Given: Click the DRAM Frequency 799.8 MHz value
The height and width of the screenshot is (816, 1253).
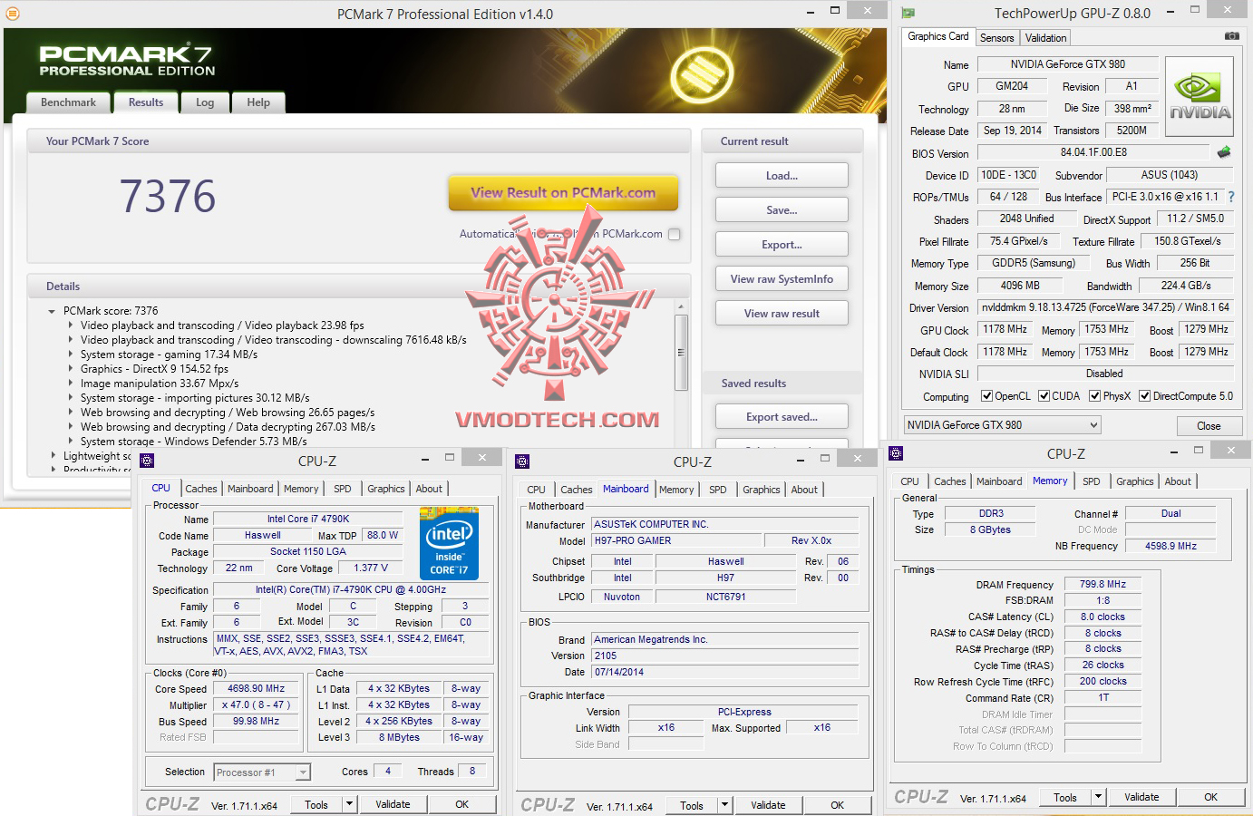Looking at the screenshot, I should pos(1102,584).
